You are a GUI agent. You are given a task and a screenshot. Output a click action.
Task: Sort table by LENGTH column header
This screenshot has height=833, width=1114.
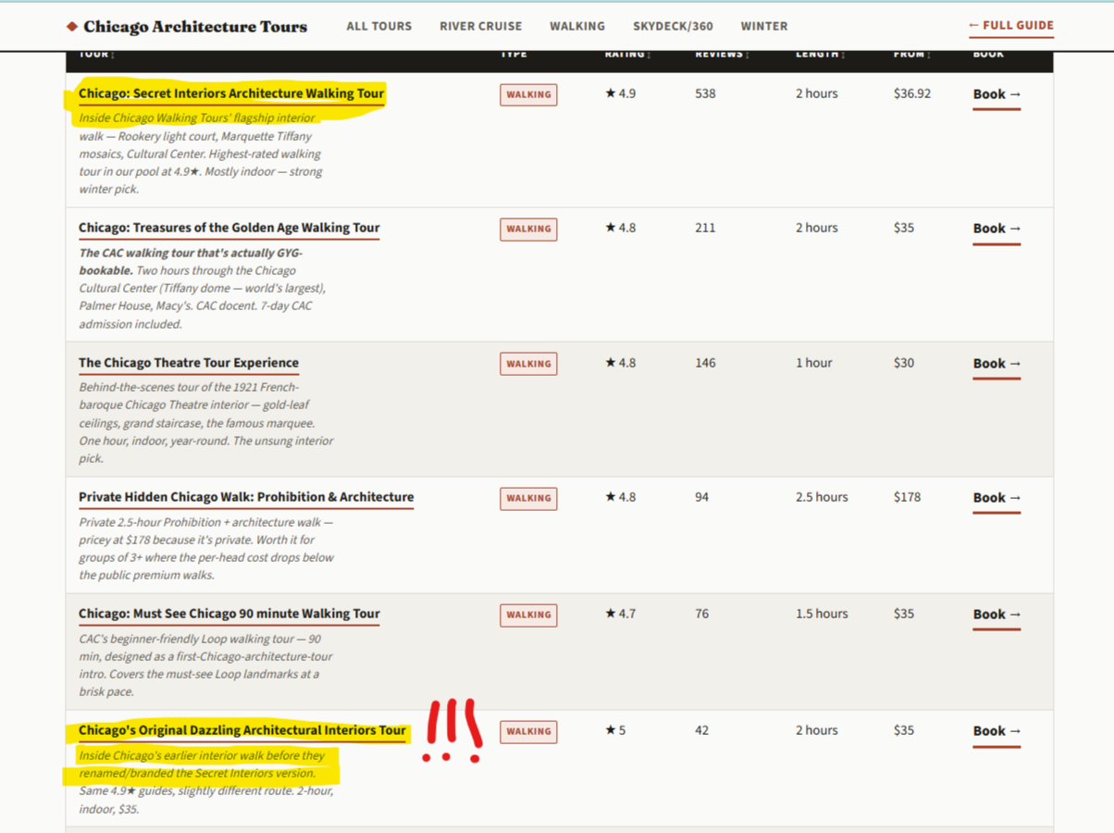pos(820,55)
